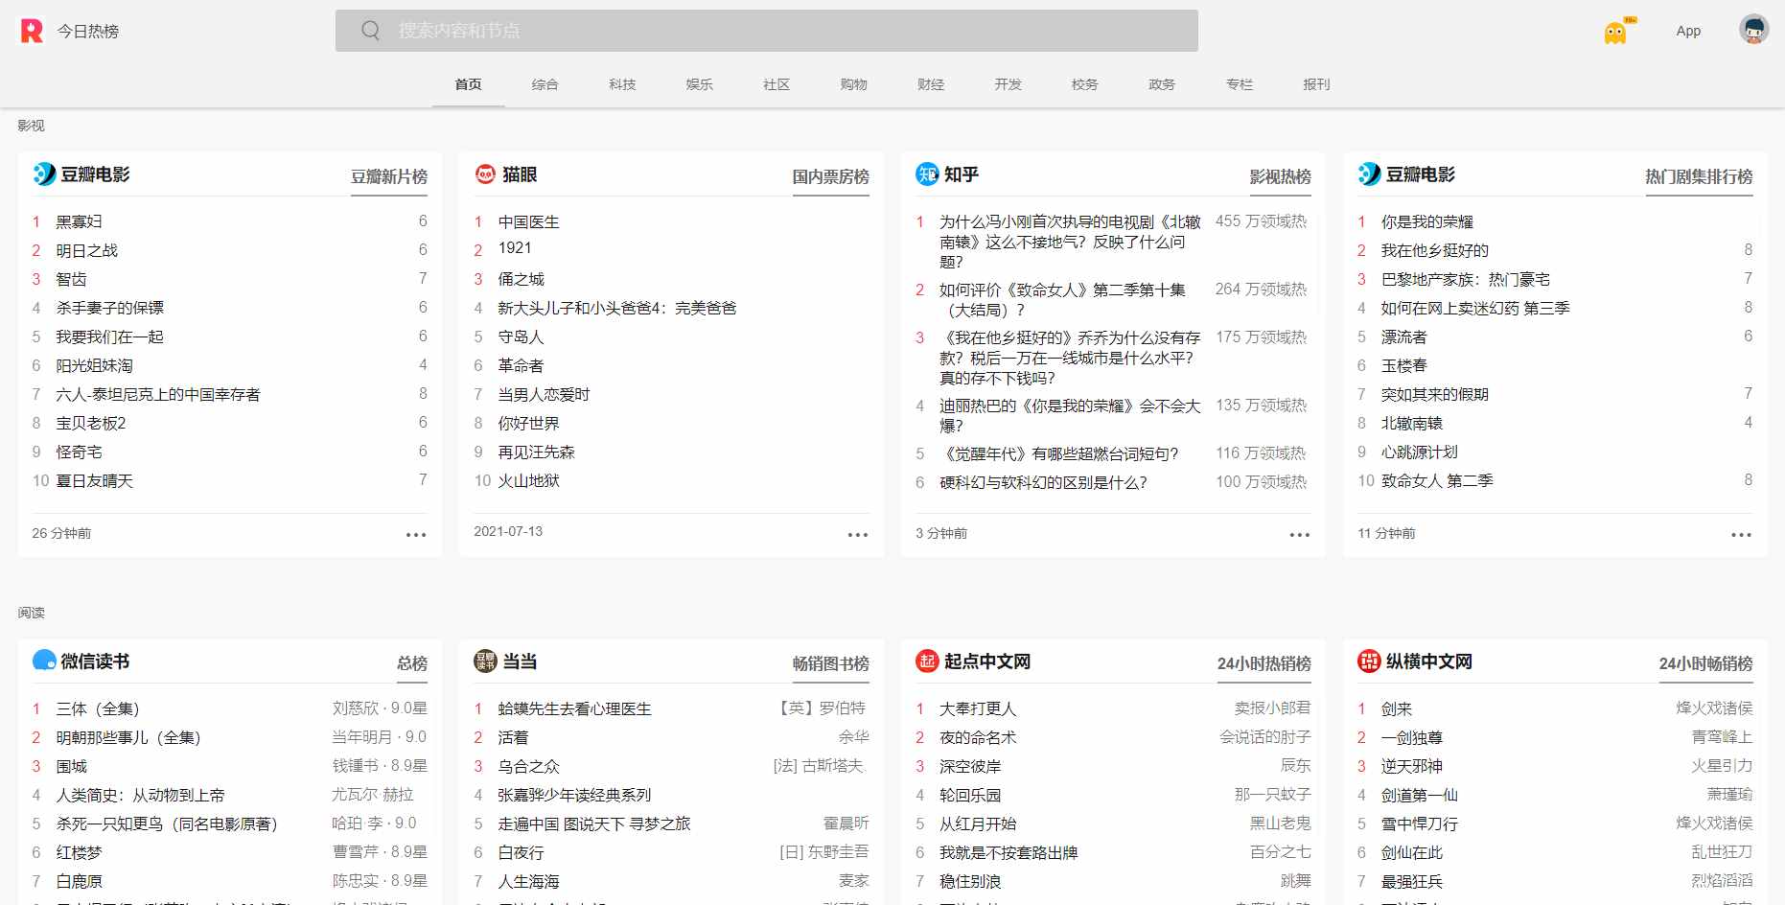Open 知乎 question about 北辙南辕 by 冯小刚
The image size is (1785, 905).
[x=1070, y=242]
